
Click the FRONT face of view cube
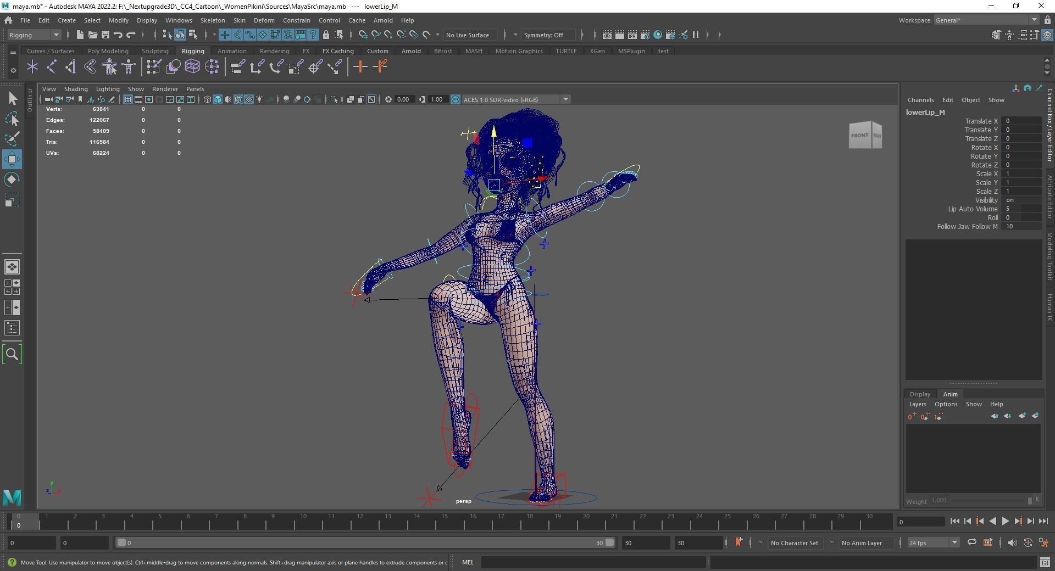[859, 136]
